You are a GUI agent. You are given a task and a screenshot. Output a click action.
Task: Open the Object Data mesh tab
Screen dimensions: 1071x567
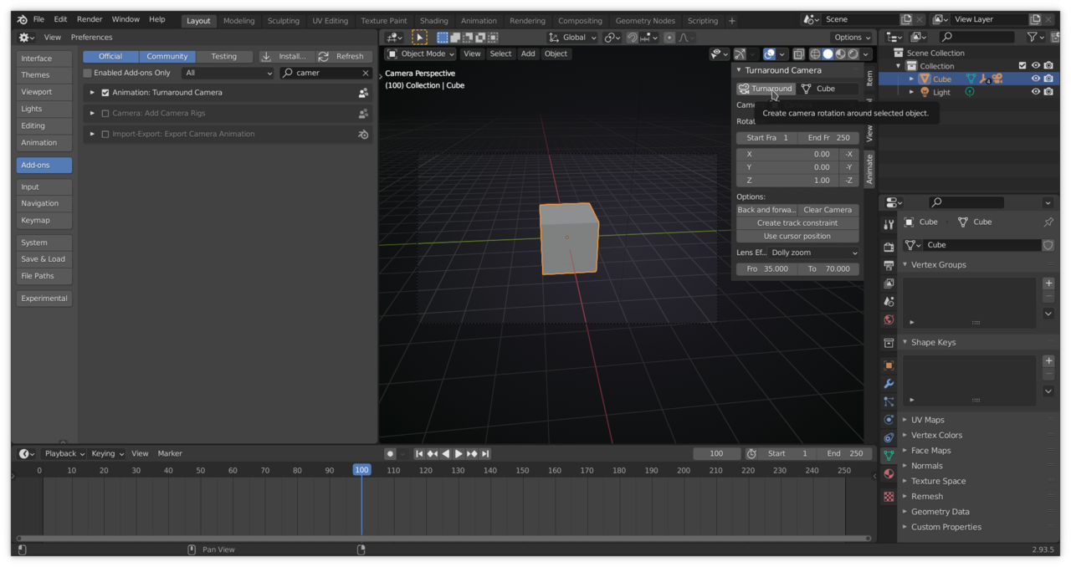(889, 456)
